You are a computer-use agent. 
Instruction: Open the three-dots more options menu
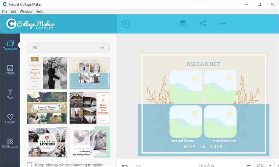pos(223,24)
